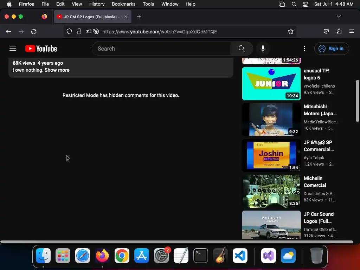Click the Sign in button
The image size is (360, 270).
click(332, 49)
